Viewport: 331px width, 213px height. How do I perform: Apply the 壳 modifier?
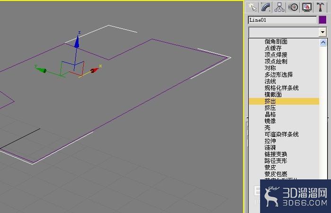[x=268, y=128]
